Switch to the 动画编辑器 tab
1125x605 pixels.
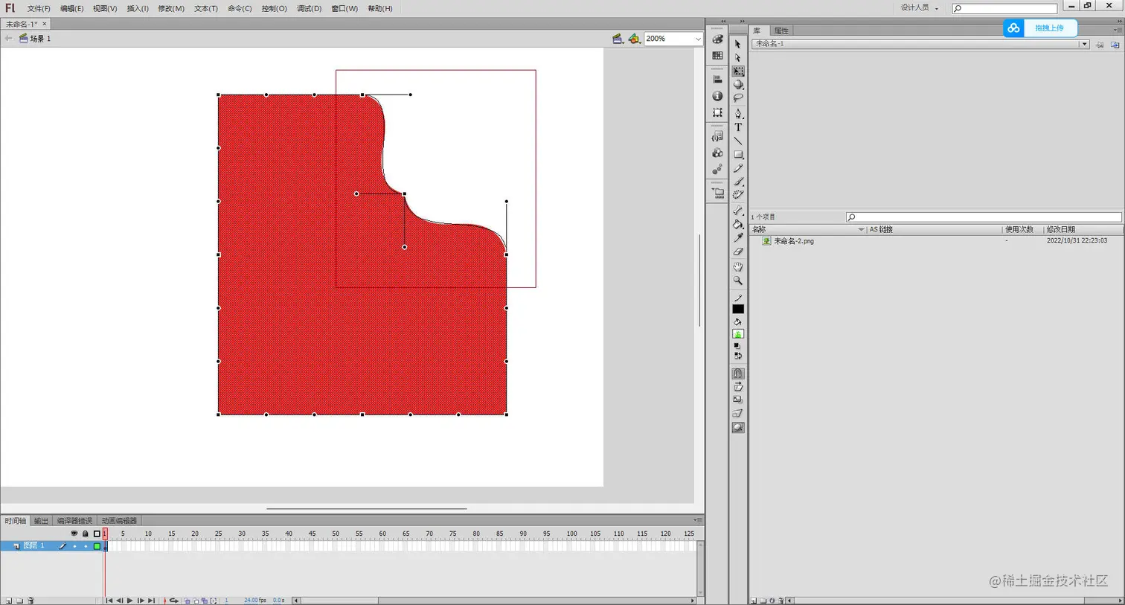click(119, 520)
